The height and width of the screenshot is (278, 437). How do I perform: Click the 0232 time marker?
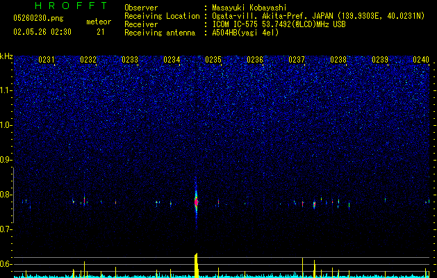tap(88, 60)
